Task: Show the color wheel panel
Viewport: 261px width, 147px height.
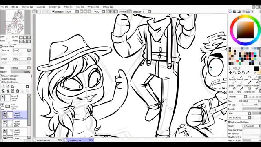Action: (x=230, y=11)
